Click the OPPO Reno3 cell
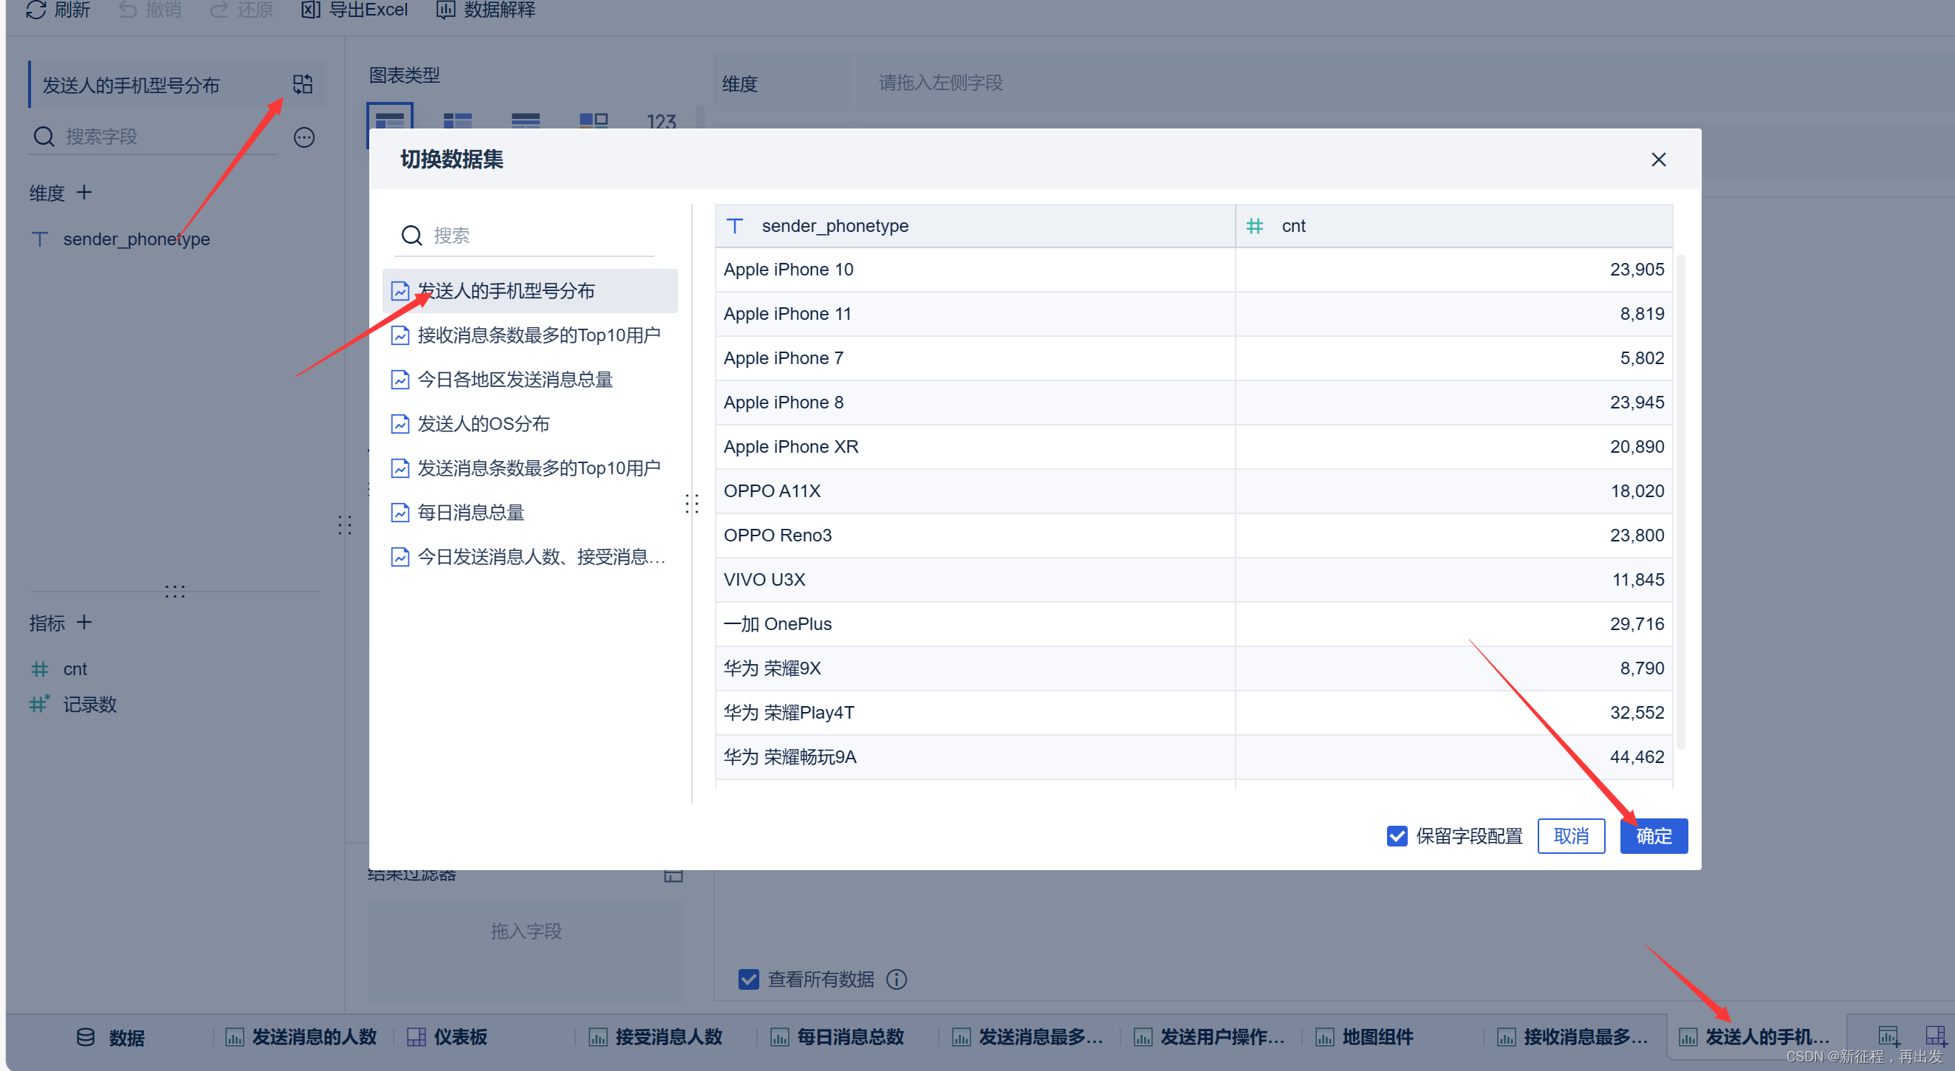The image size is (1955, 1071). (975, 536)
